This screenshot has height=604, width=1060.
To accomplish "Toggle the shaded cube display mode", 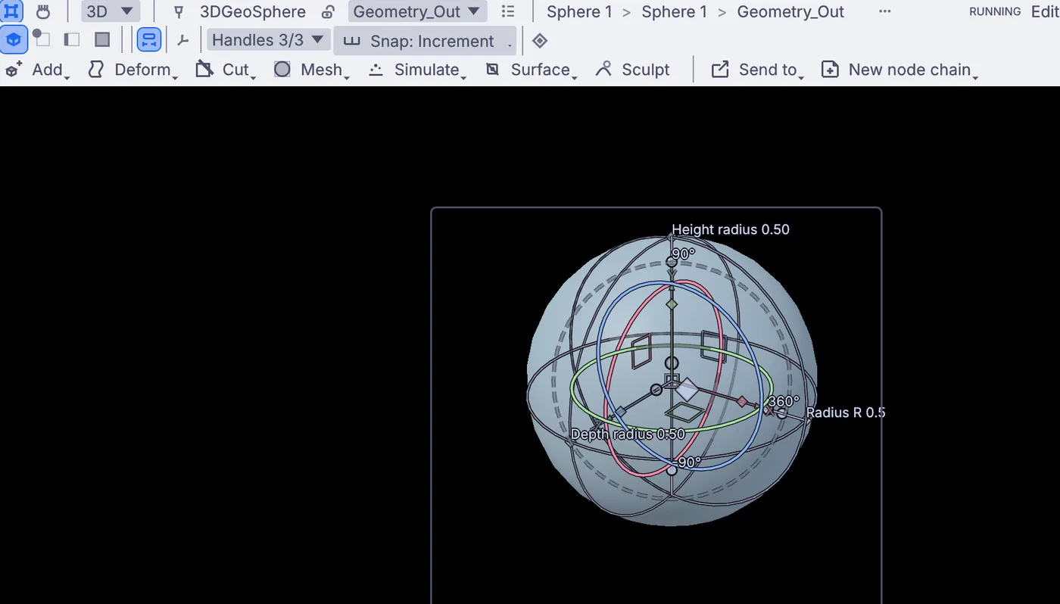I will point(14,39).
